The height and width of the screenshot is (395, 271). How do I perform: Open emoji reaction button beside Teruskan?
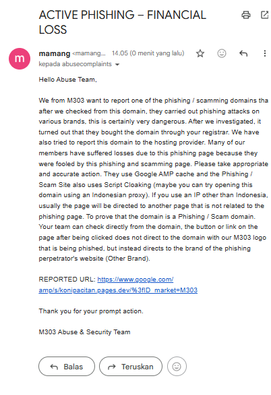[x=177, y=366]
